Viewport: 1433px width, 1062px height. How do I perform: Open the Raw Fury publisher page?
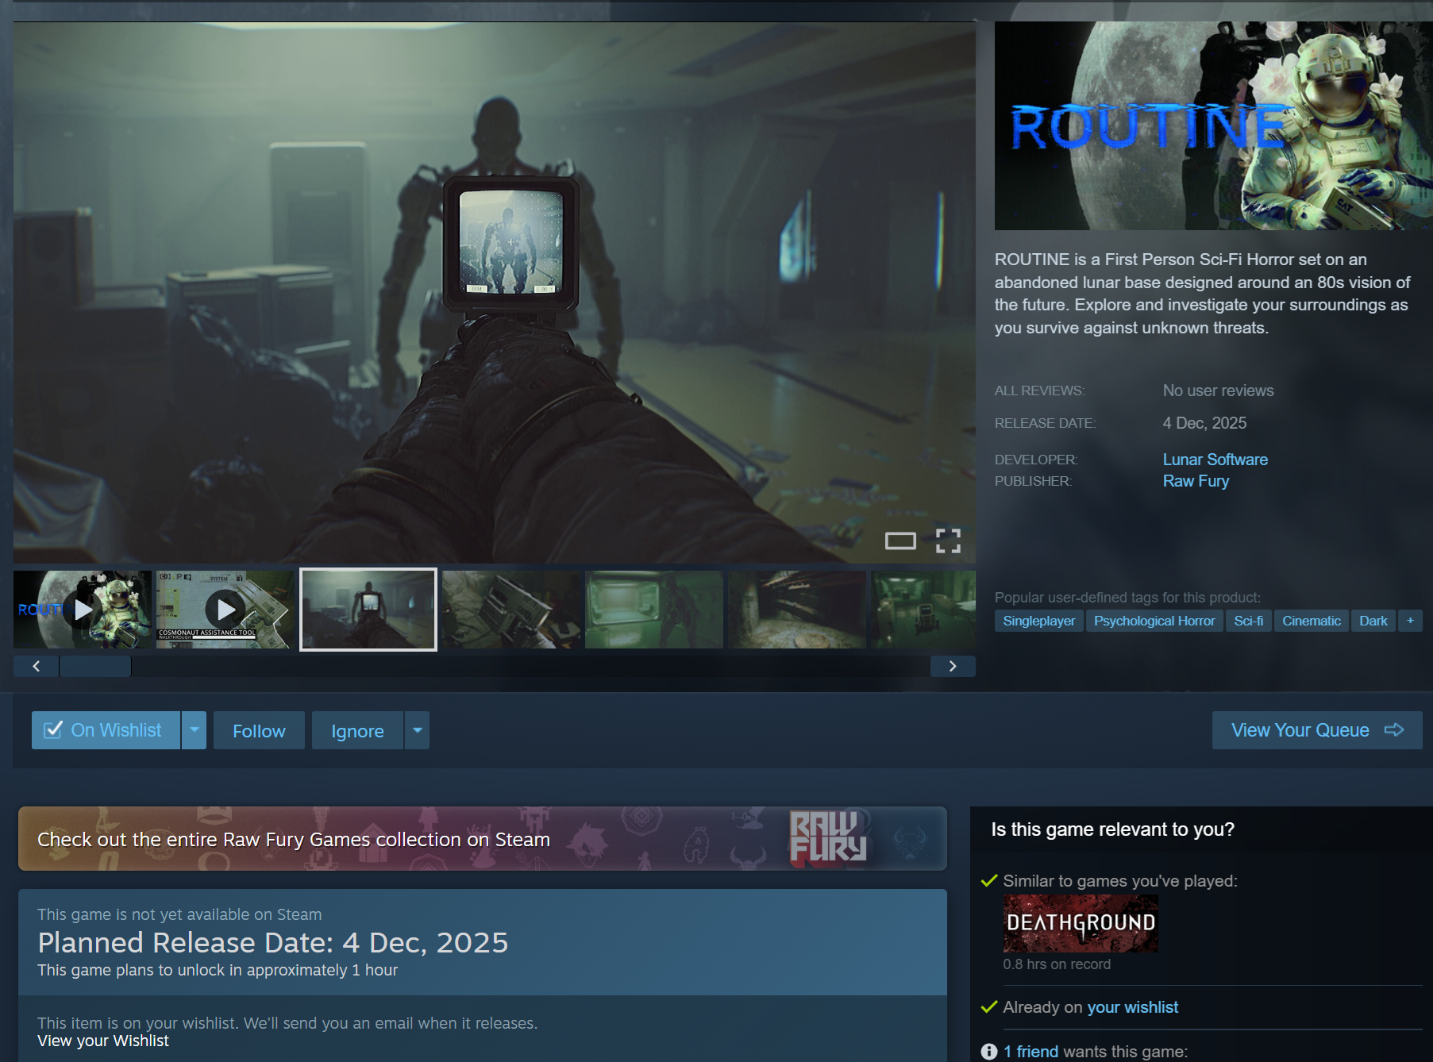tap(1196, 481)
